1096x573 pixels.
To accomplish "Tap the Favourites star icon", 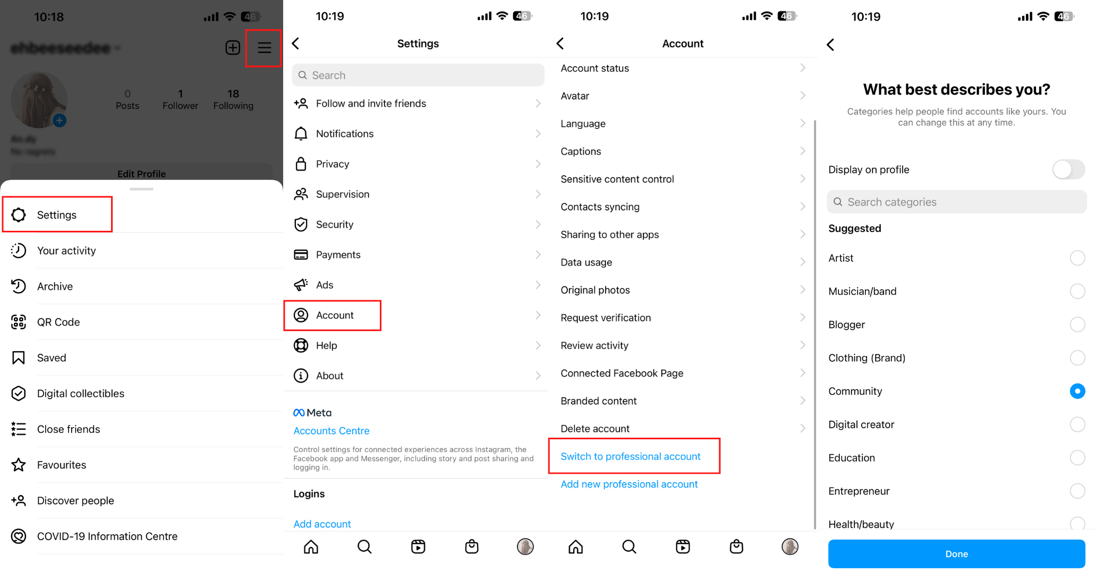I will click(x=19, y=464).
